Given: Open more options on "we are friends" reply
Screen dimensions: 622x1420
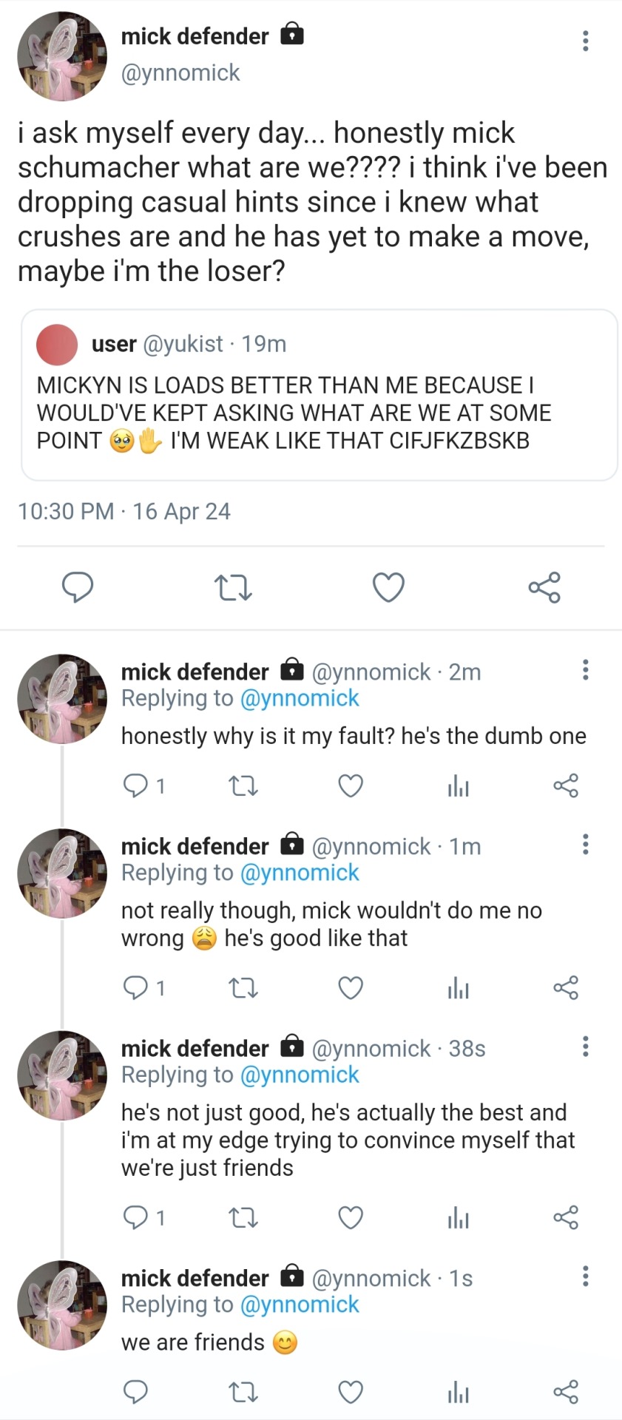Looking at the screenshot, I should point(585,1276).
